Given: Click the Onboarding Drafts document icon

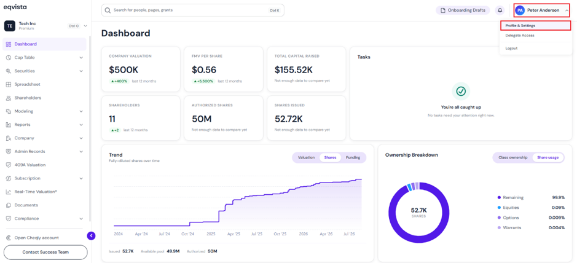Looking at the screenshot, I should point(443,10).
